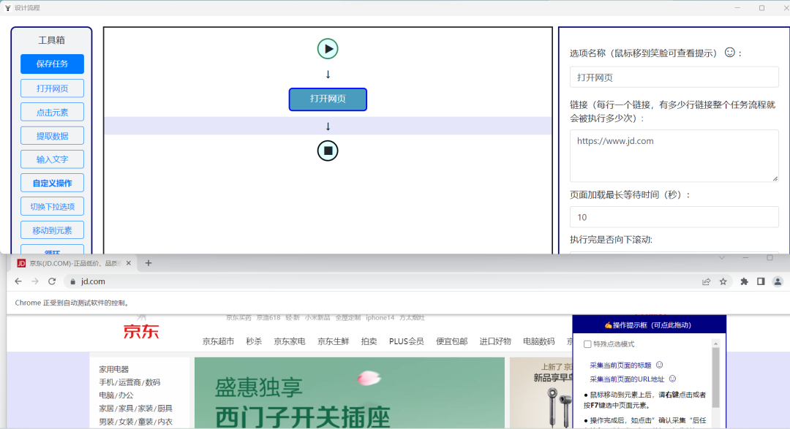Click the 全屋定制 hot search keyword
Image resolution: width=790 pixels, height=429 pixels.
348,317
